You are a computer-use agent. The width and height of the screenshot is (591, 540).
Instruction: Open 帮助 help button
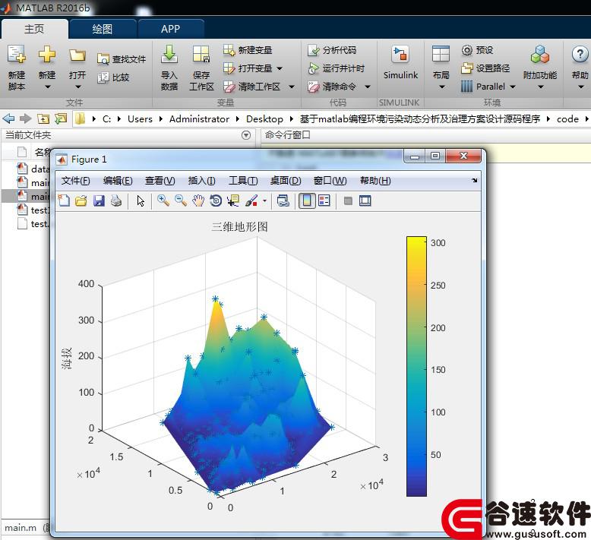pos(580,68)
